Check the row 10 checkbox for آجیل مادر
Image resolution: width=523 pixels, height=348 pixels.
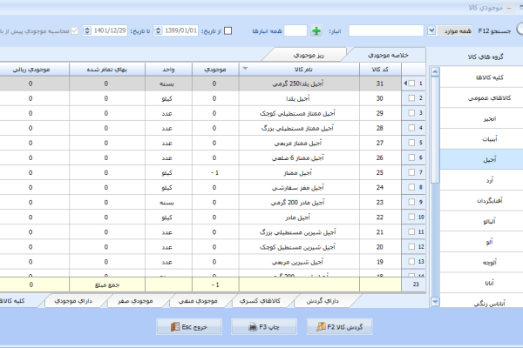412,217
